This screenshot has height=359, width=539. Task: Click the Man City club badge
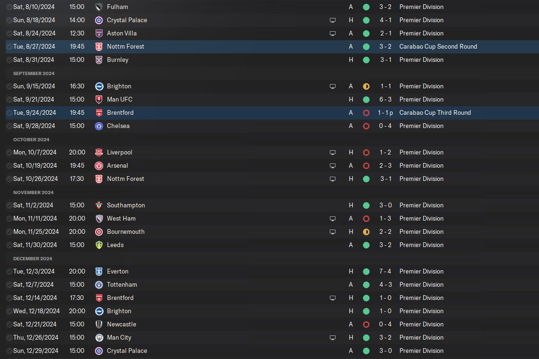click(99, 338)
